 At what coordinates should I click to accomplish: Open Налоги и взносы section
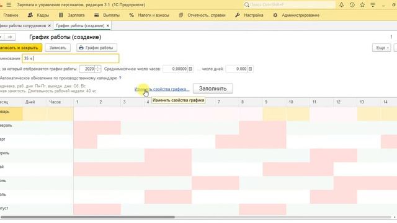149,15
